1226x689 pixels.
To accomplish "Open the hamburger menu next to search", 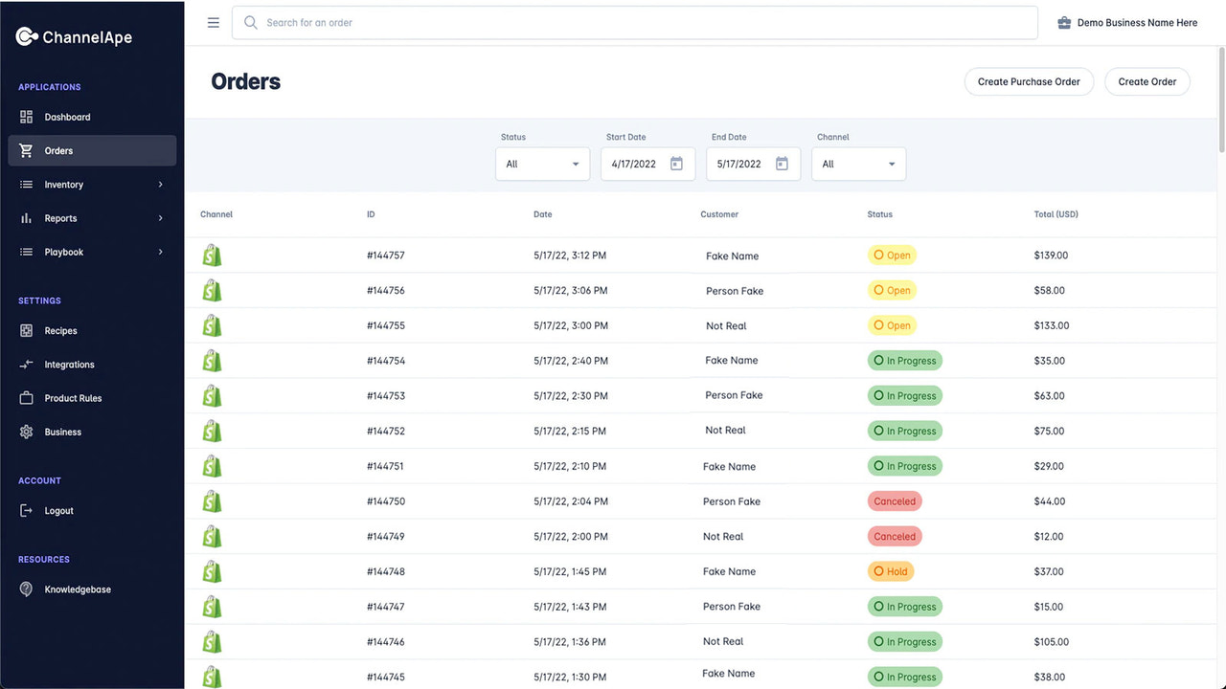I will pyautogui.click(x=214, y=22).
